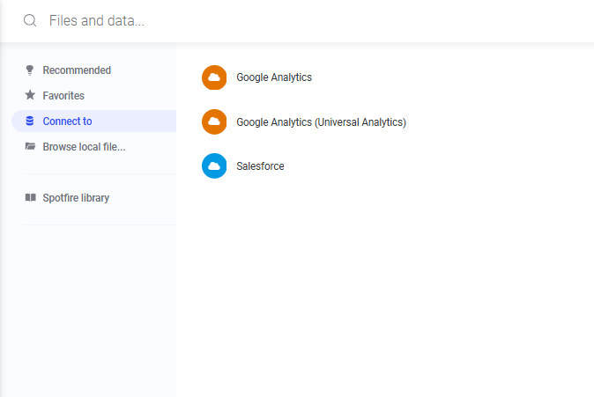
Task: Click the Browse local file folder icon
Action: [30, 146]
